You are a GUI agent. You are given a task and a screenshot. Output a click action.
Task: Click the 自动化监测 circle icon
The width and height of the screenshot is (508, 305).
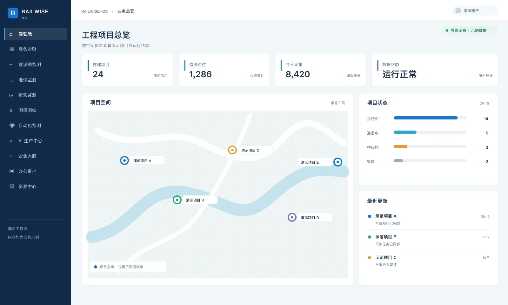click(12, 125)
